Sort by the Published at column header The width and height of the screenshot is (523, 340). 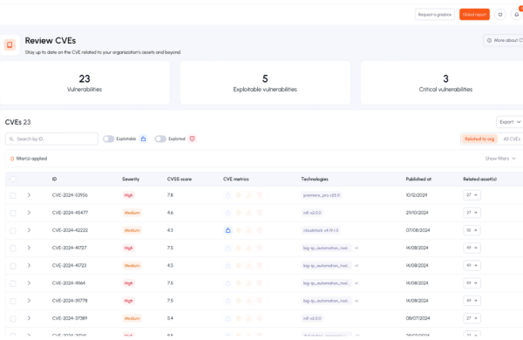pos(418,180)
